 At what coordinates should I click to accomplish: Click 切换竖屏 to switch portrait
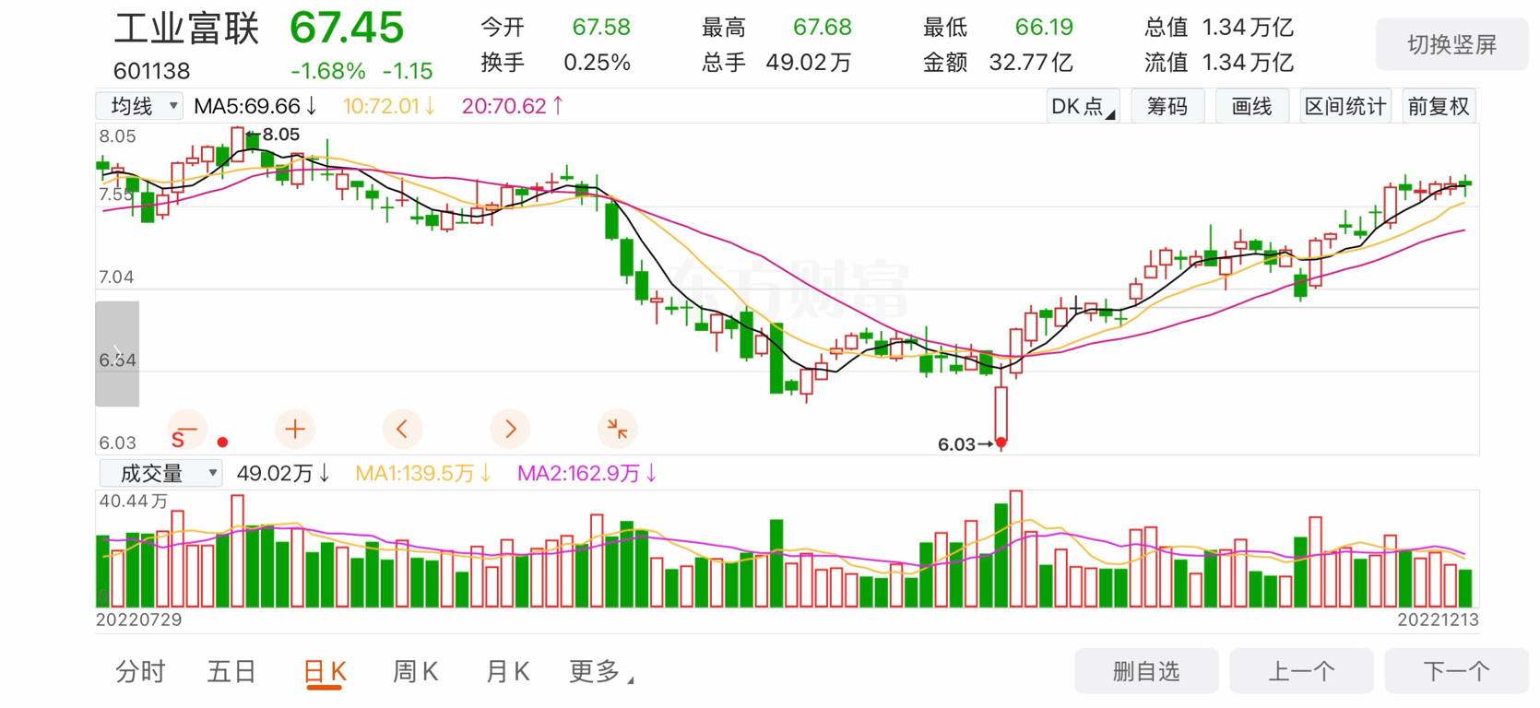coord(1451,44)
